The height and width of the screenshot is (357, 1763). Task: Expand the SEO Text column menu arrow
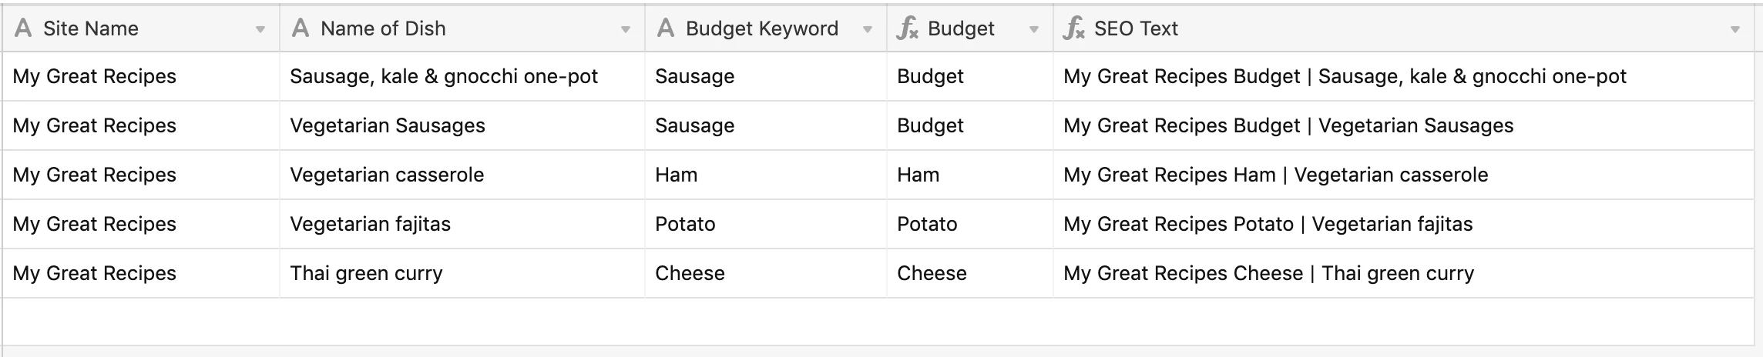[x=1735, y=30]
